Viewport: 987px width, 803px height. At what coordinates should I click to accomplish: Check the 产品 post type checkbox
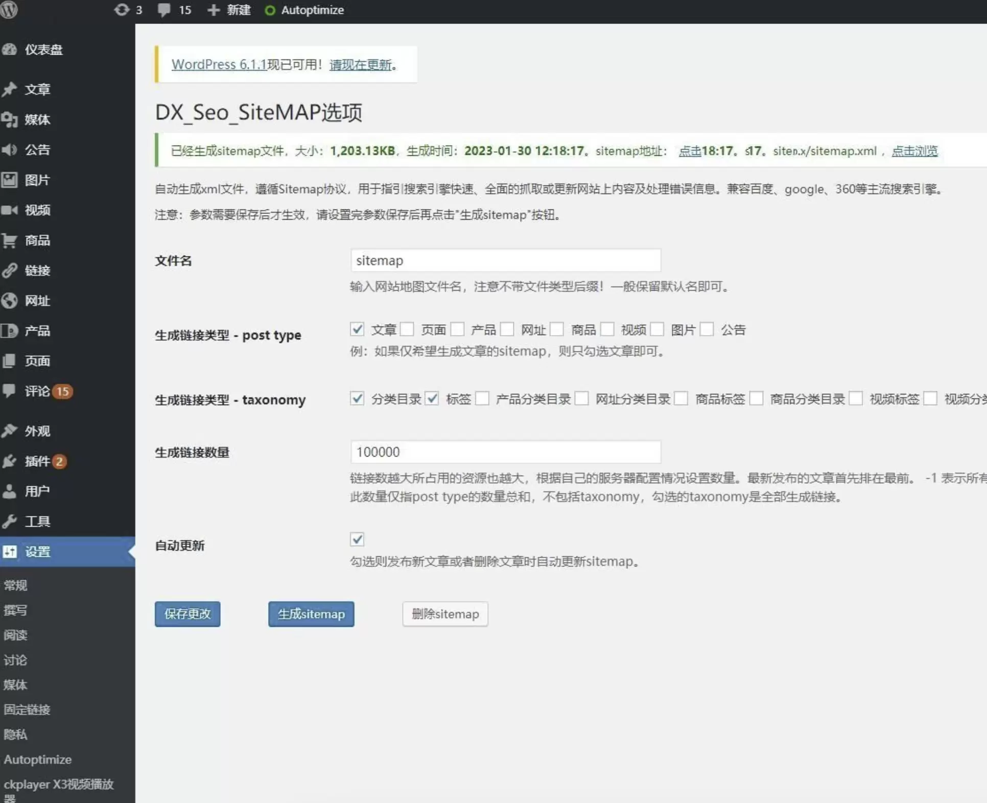point(457,329)
